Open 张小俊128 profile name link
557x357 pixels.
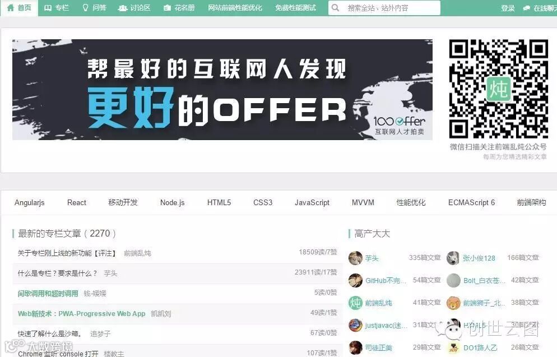coord(479,258)
